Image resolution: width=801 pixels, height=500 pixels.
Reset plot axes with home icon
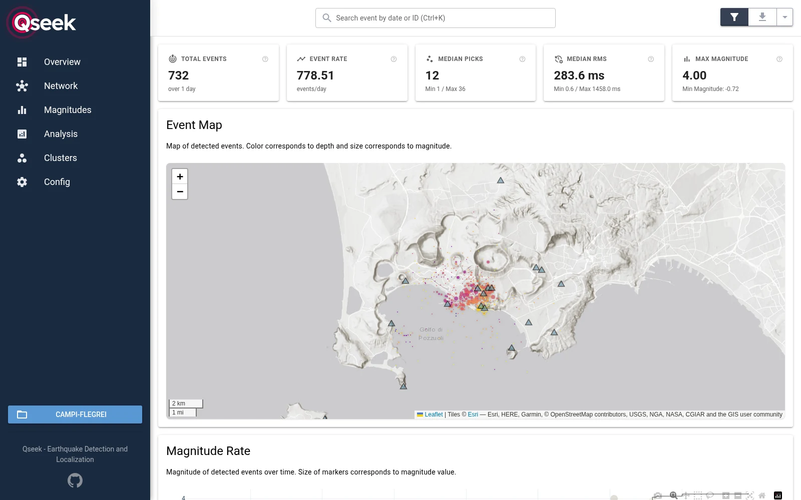(762, 495)
